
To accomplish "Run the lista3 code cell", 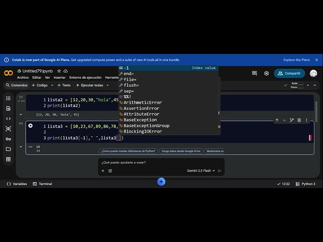I will [30, 126].
